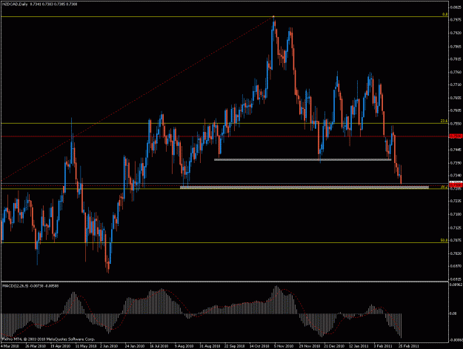
Task: Click the 0.7125 price scale value
Action: 456,227
